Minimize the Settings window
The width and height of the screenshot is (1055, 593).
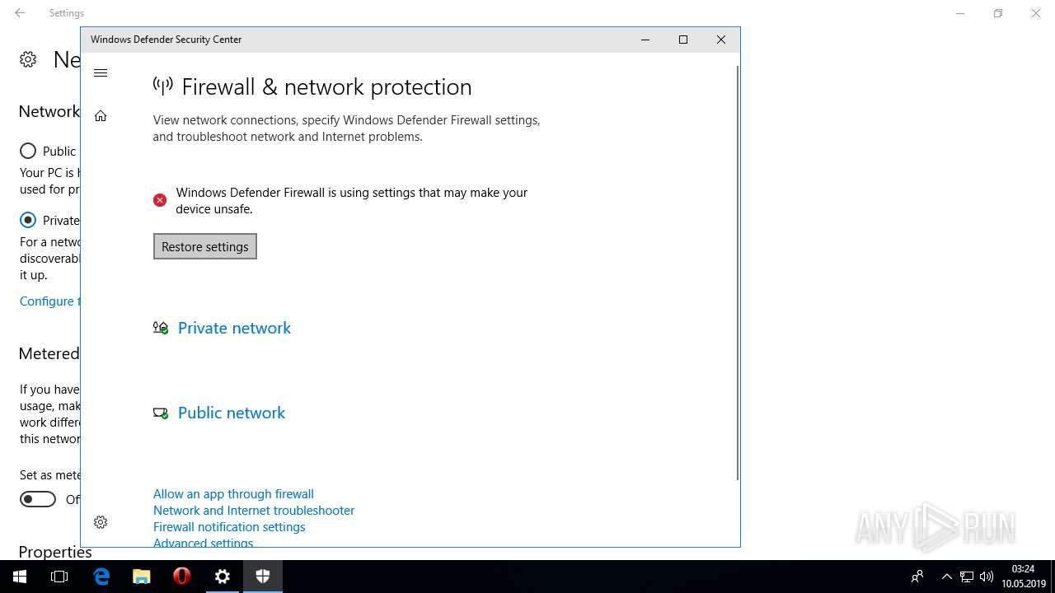tap(960, 13)
